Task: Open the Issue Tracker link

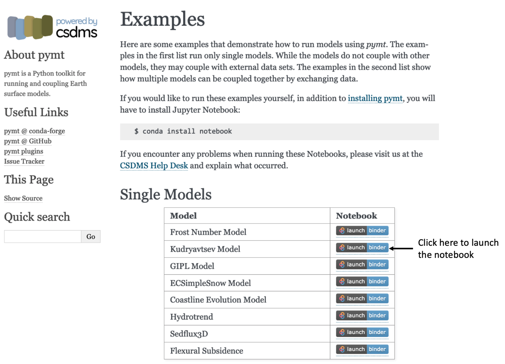Action: point(24,161)
